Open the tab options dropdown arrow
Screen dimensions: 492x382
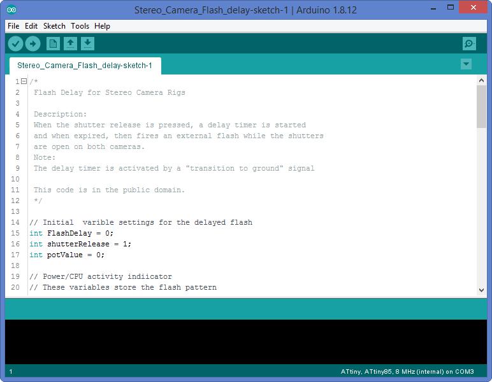pyautogui.click(x=466, y=64)
